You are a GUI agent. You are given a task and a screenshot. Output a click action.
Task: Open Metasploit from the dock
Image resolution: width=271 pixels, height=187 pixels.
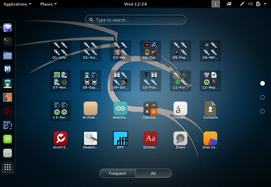coord(8,69)
